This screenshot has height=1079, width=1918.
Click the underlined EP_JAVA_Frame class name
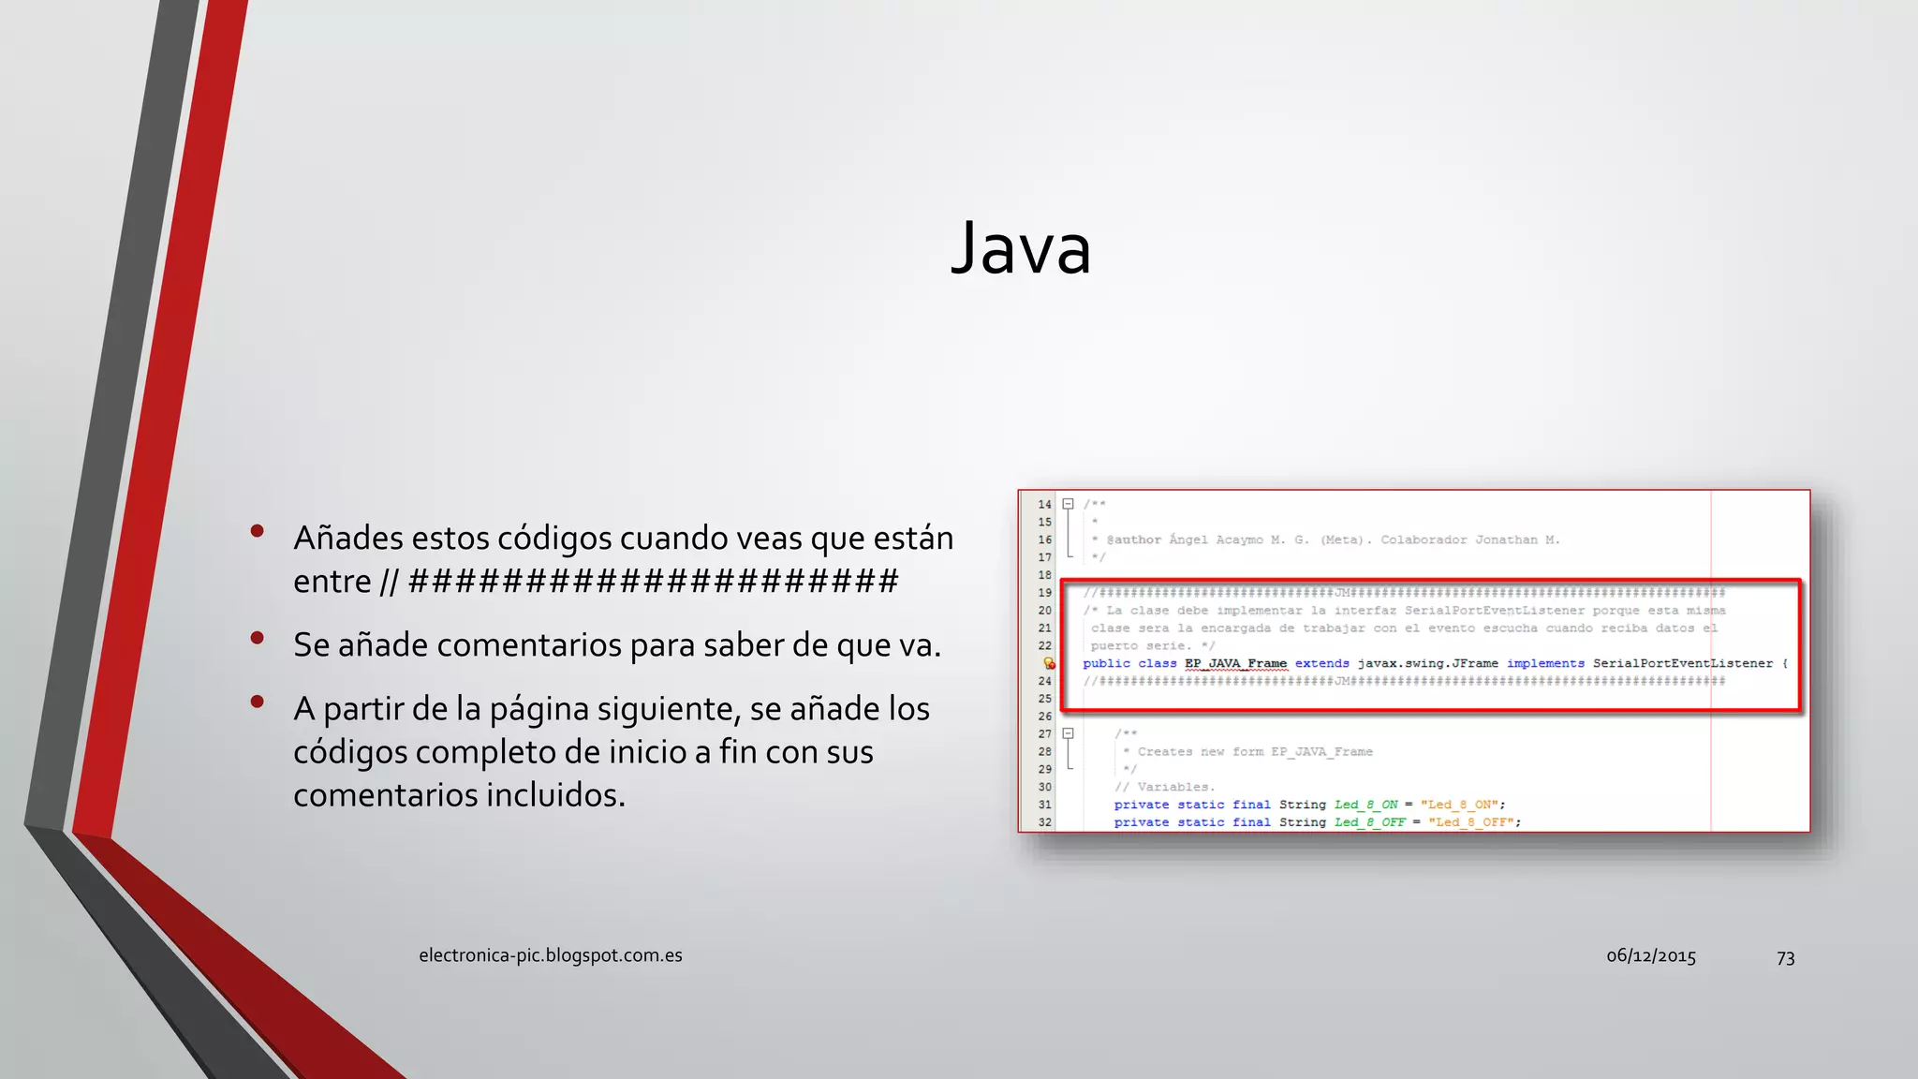(1235, 663)
